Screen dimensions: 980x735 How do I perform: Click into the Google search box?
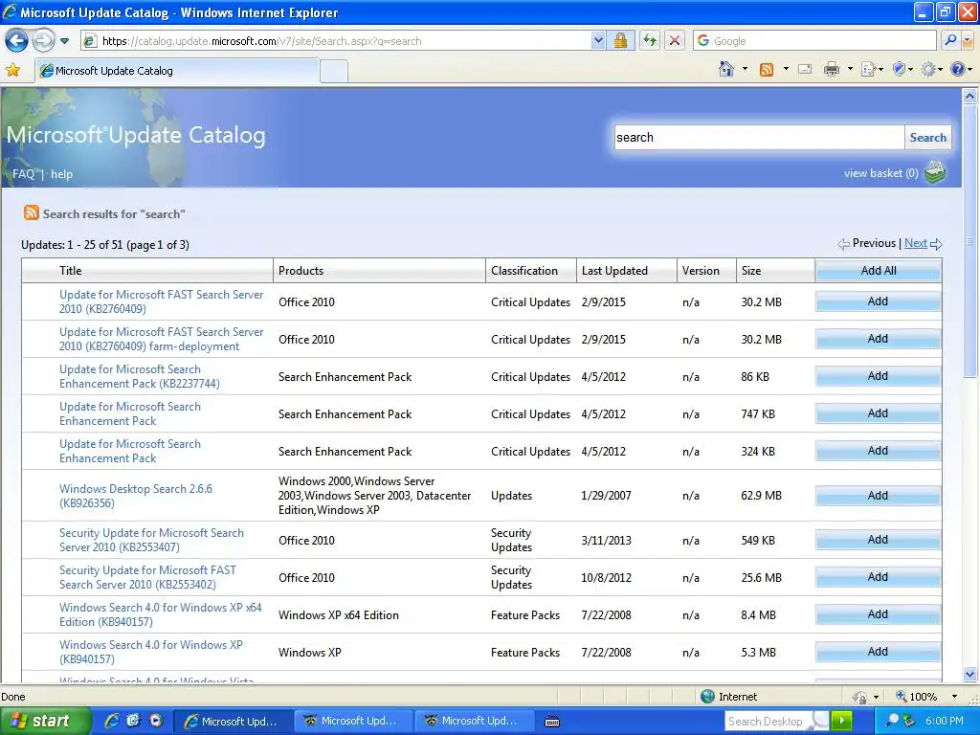(814, 41)
